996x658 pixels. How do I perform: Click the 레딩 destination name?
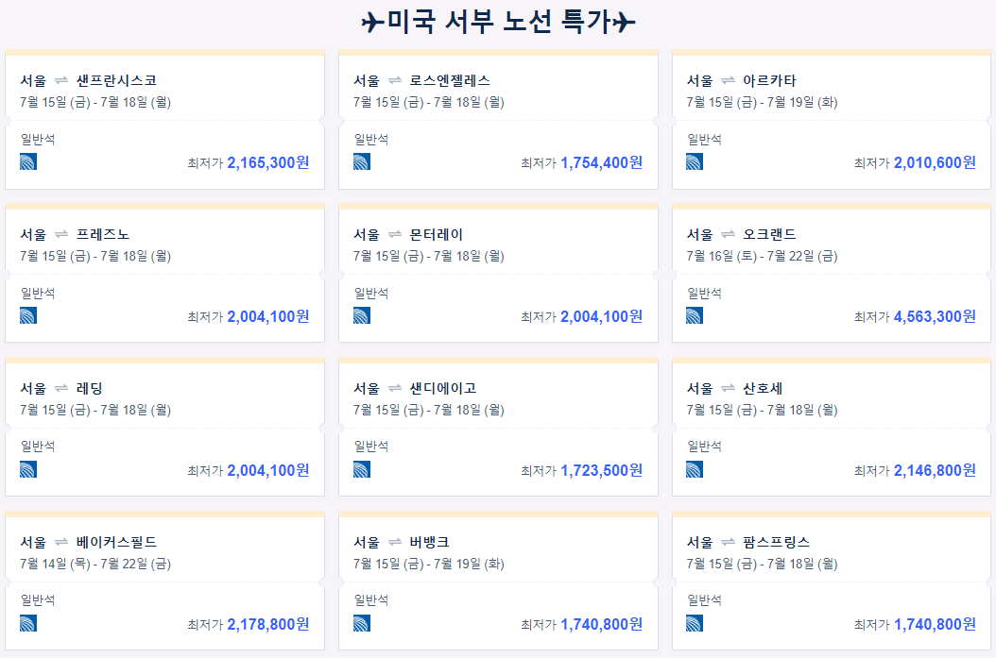[x=90, y=388]
